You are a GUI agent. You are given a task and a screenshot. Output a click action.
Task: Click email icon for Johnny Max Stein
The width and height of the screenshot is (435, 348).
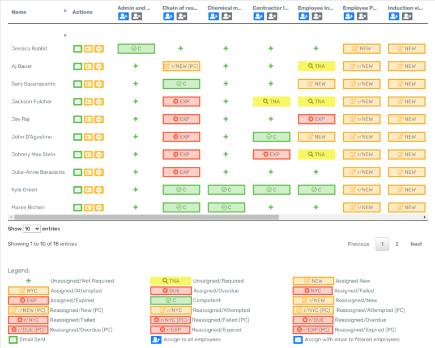78,154
